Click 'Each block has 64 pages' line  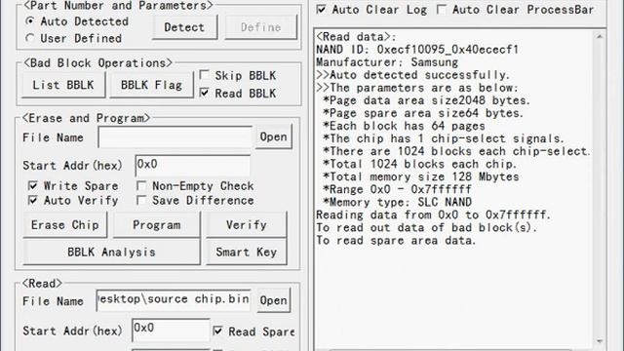tap(404, 126)
